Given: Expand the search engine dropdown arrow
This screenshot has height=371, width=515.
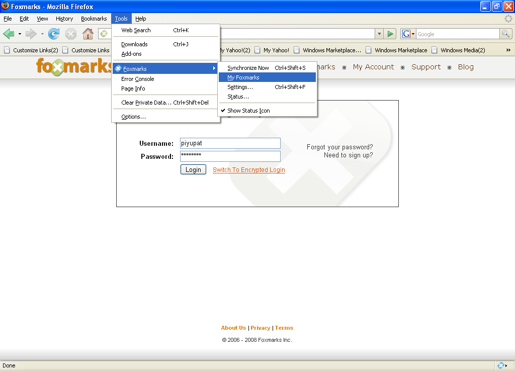Looking at the screenshot, I should point(413,34).
